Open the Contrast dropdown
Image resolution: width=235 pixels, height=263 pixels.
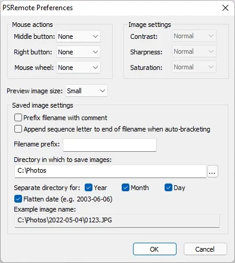(x=194, y=36)
